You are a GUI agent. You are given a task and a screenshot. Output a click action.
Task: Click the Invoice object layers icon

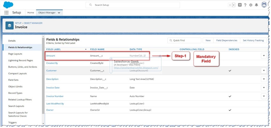point(10,25)
